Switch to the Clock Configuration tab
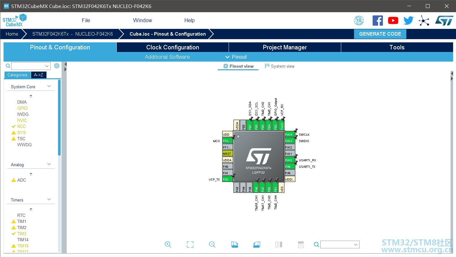The height and width of the screenshot is (257, 456). pos(173,47)
